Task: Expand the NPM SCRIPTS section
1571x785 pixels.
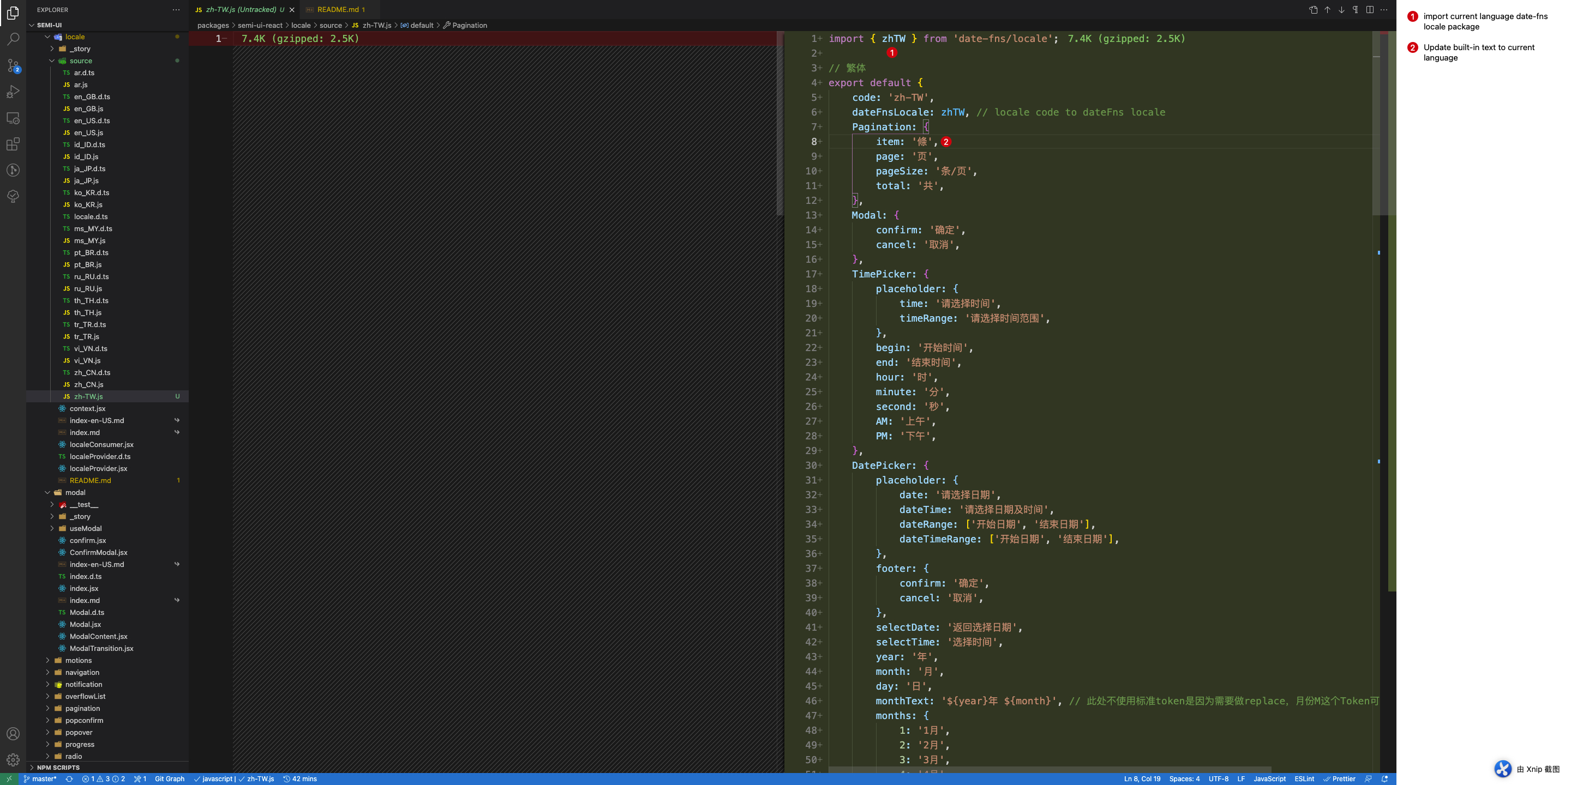Action: tap(57, 768)
